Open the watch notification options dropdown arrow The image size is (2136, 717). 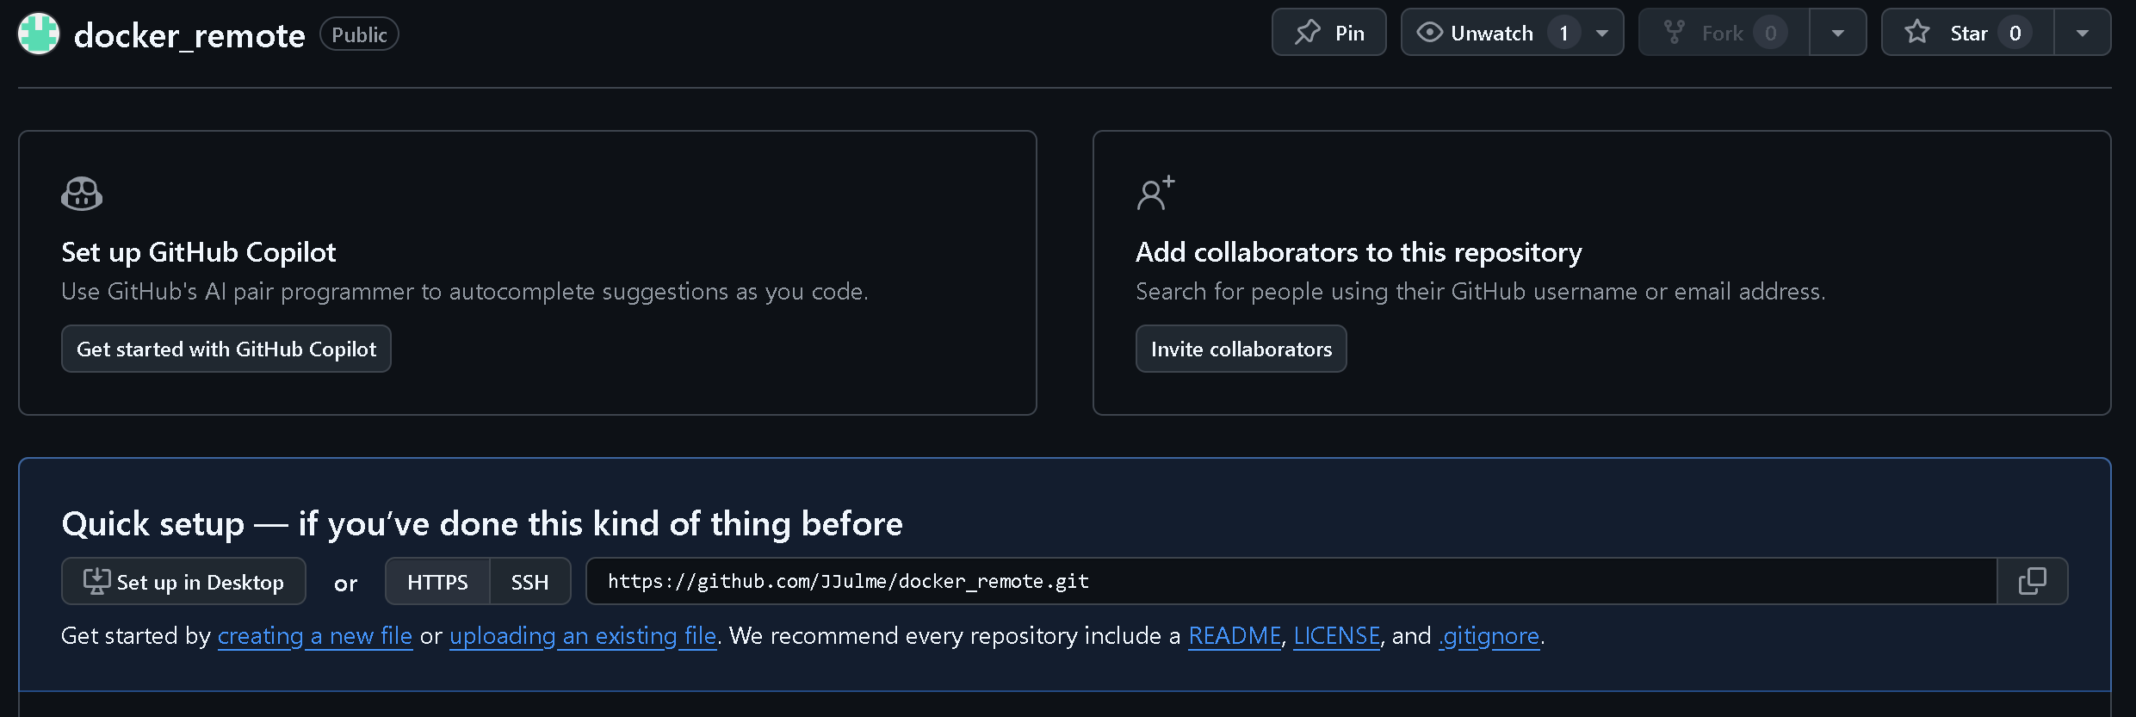pos(1602,33)
